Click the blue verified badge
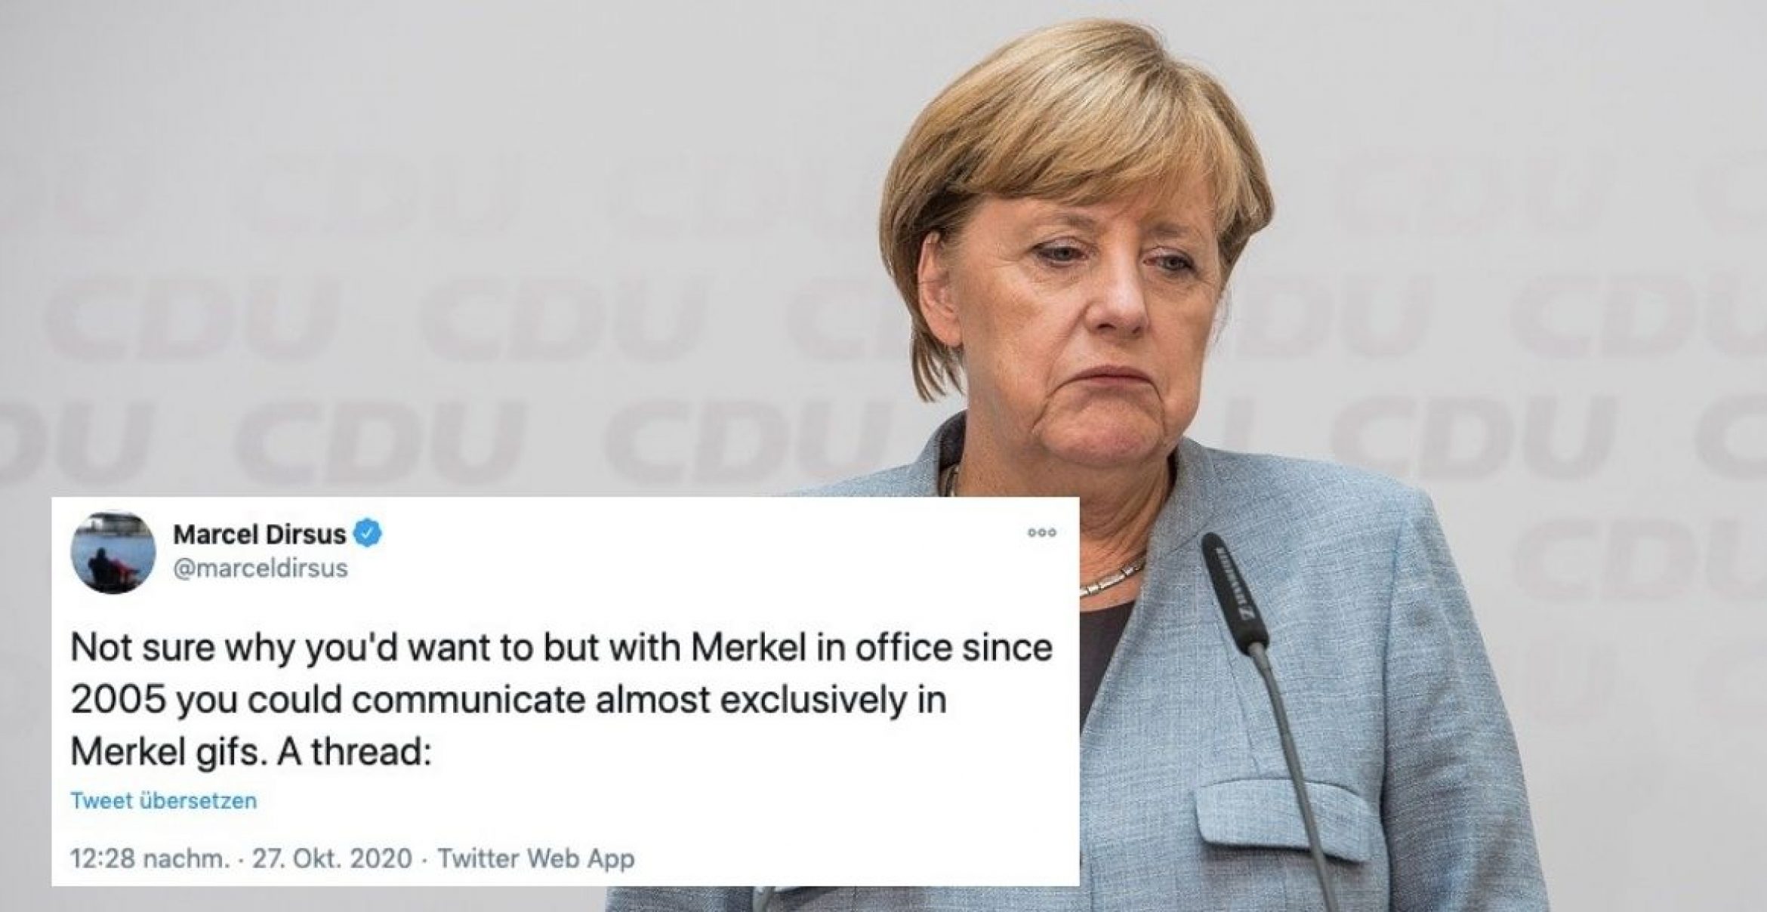The width and height of the screenshot is (1767, 912). (369, 535)
